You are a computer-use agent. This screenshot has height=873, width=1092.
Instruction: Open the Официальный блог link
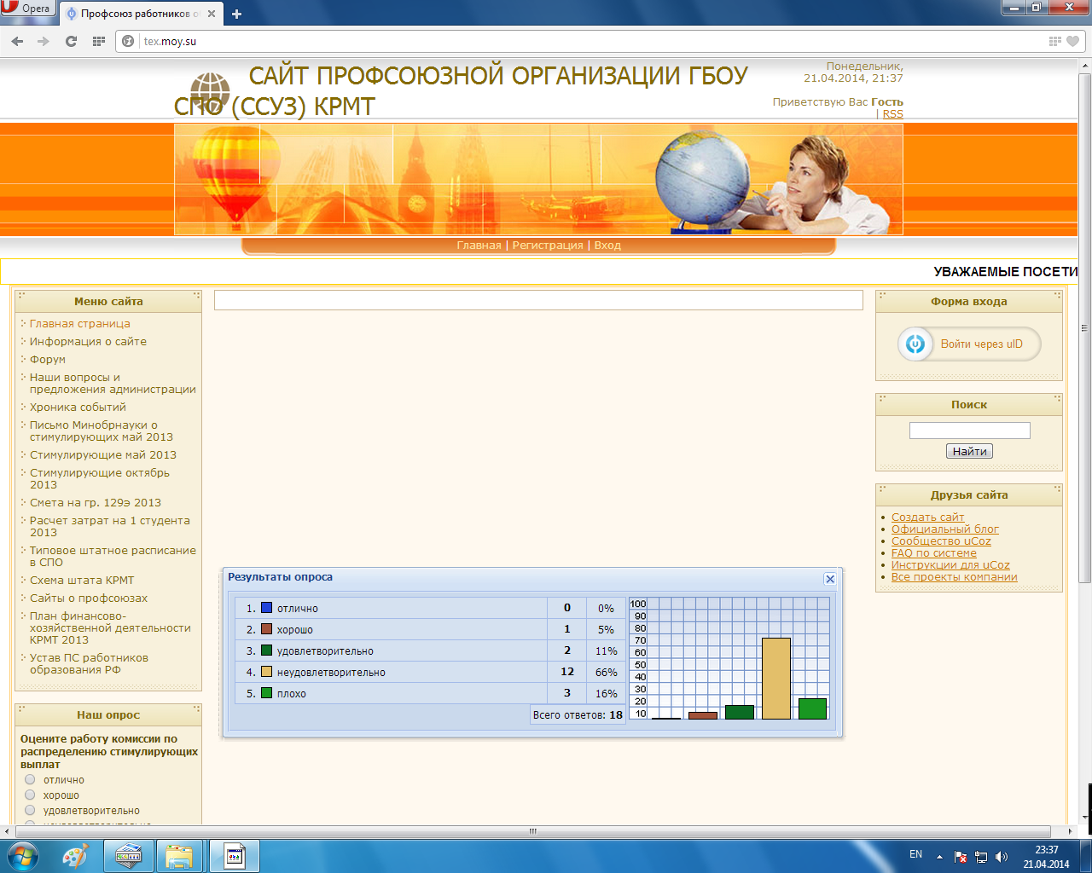pyautogui.click(x=945, y=529)
